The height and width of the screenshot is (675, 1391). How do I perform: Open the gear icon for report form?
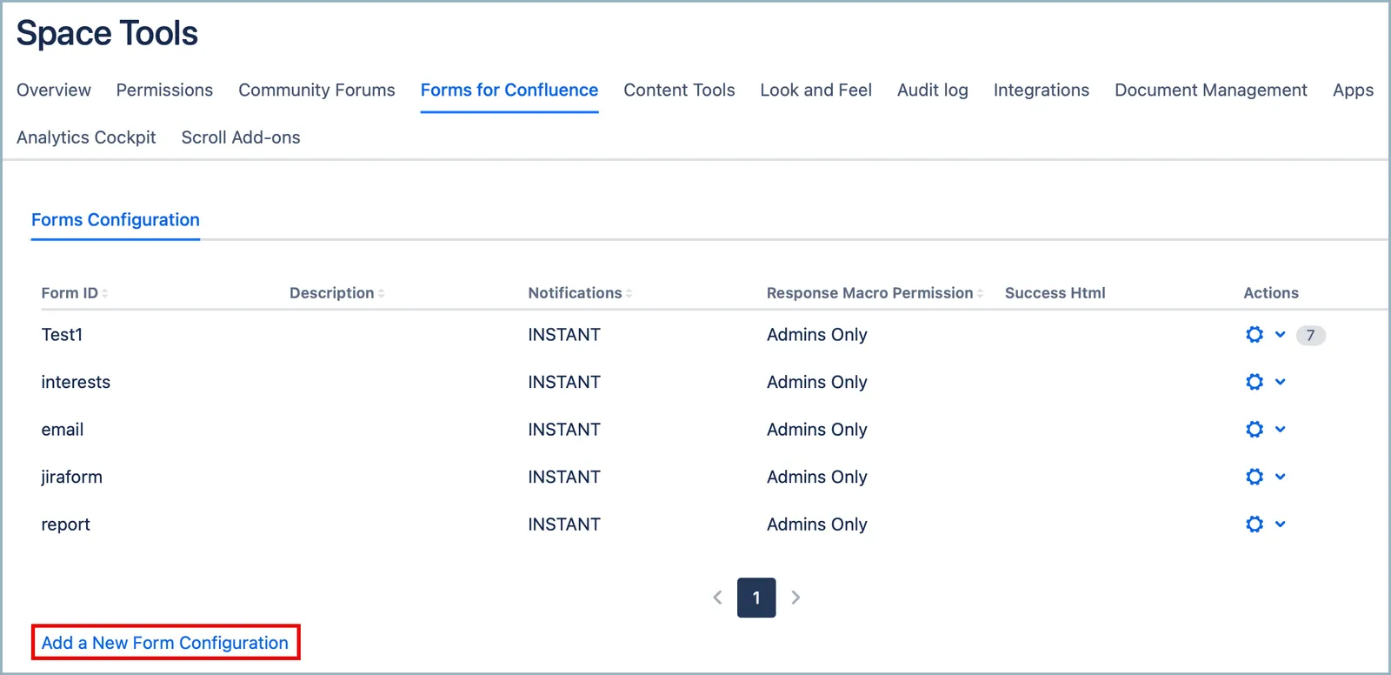point(1255,525)
